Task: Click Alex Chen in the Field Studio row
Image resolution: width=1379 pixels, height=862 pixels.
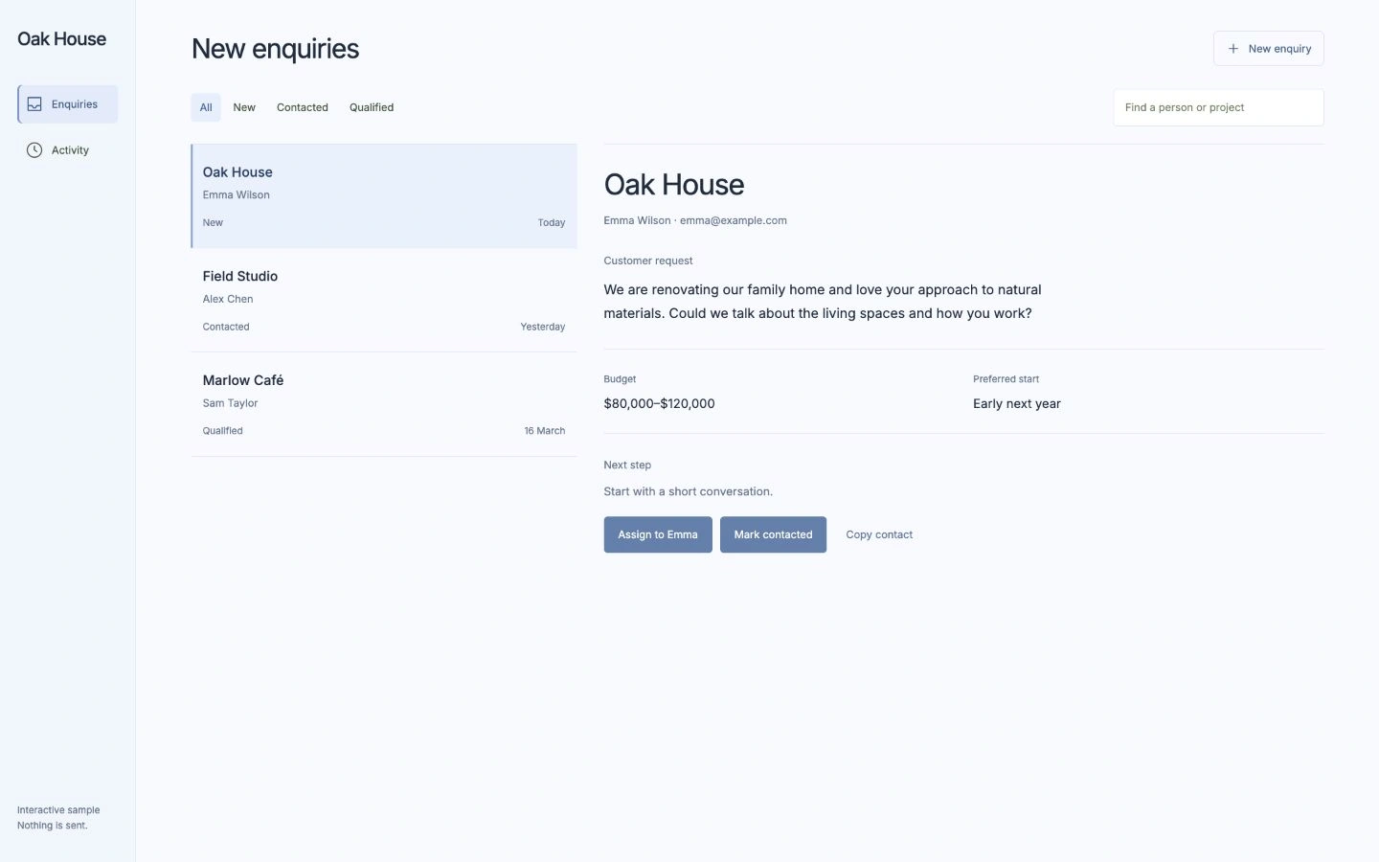Action: click(x=228, y=299)
